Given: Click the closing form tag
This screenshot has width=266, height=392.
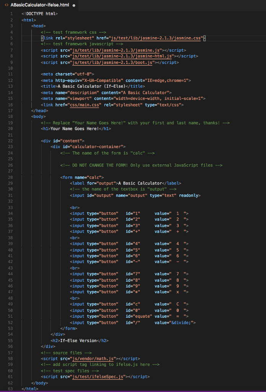Looking at the screenshot, I should 69,328.
